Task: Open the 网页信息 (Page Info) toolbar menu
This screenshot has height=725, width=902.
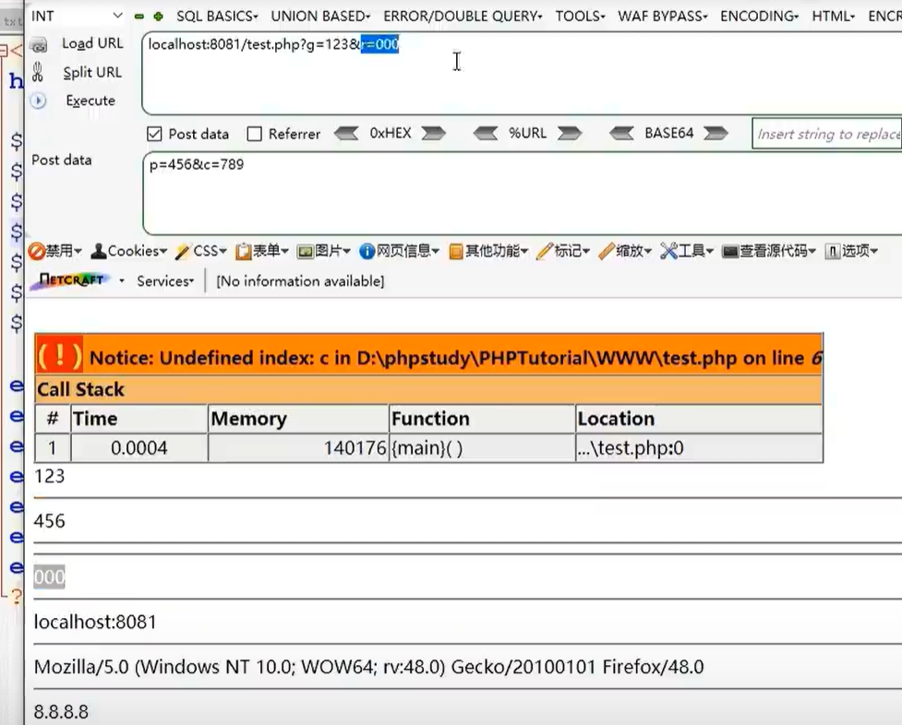Action: point(399,251)
